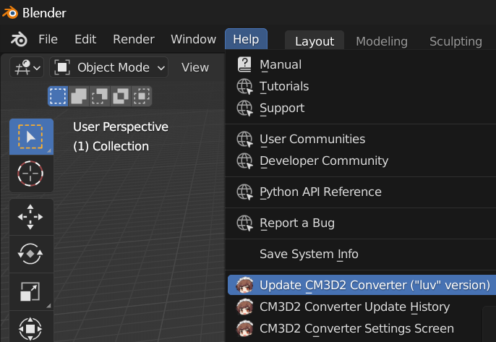
Task: Click the (1) Collection viewport label
Action: (111, 147)
